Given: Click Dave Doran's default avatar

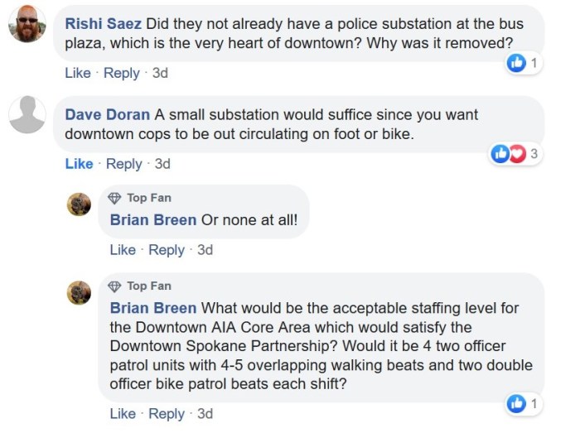Looking at the screenshot, I should pyautogui.click(x=27, y=114).
